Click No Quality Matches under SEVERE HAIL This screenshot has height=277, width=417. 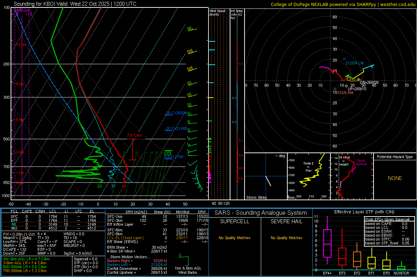[x=286, y=238]
